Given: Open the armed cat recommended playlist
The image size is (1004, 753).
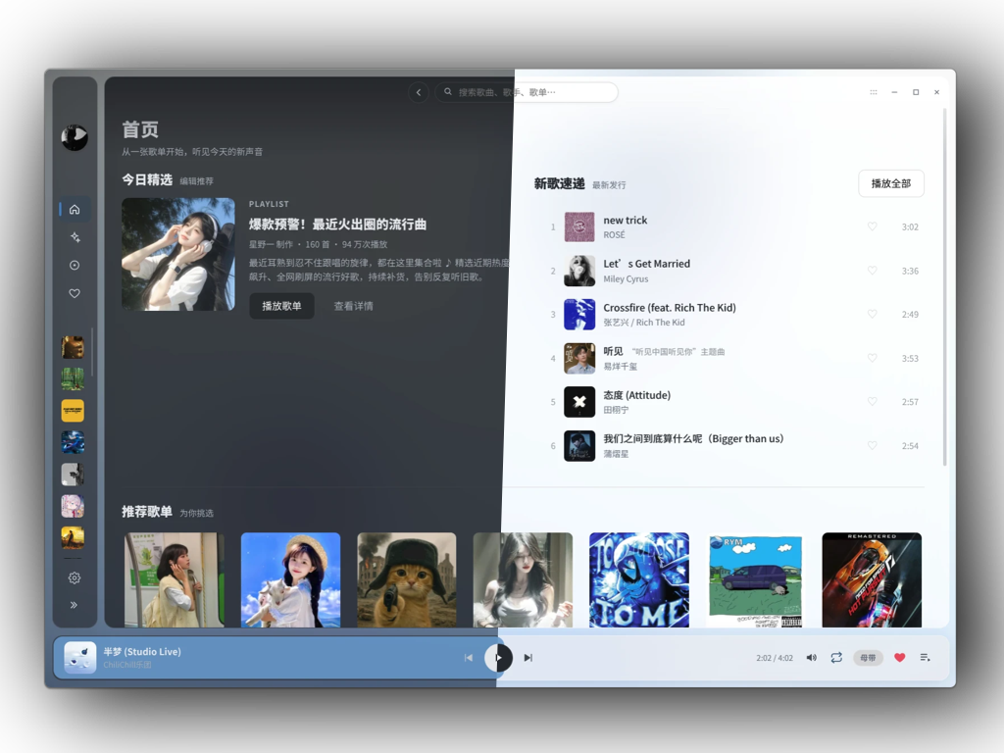Looking at the screenshot, I should [407, 580].
